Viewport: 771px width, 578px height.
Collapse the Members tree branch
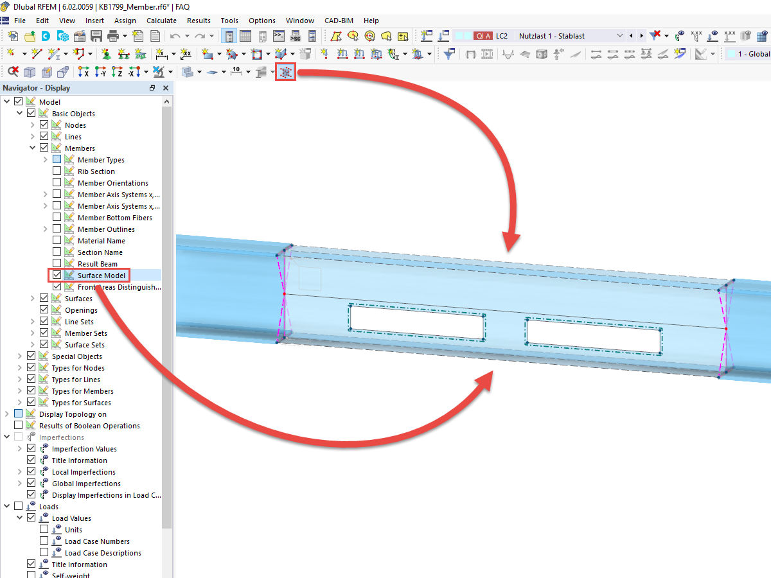[31, 148]
